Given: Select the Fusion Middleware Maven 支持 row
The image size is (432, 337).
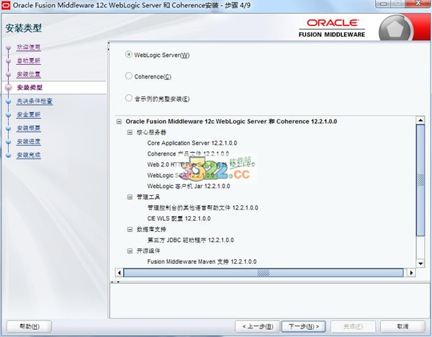Looking at the screenshot, I should pos(202,261).
